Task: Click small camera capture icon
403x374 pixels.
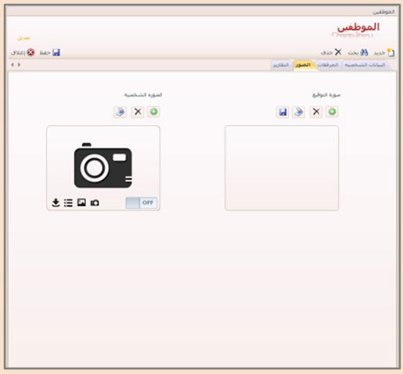Action: pos(95,202)
